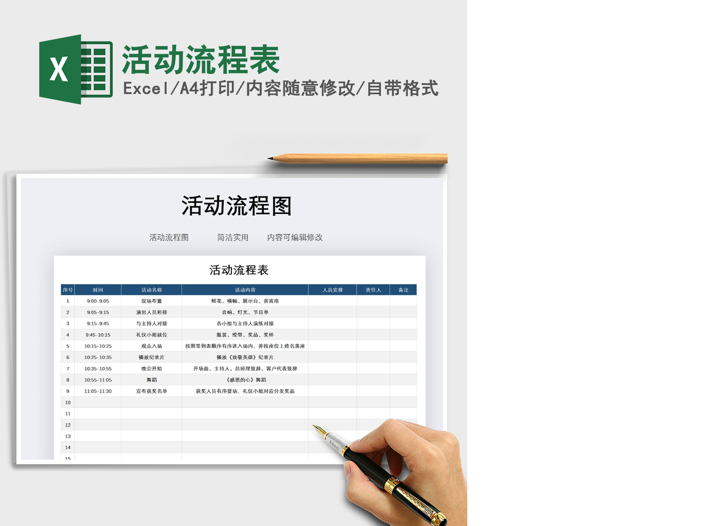Image resolution: width=701 pixels, height=526 pixels.
Task: Click the cell 现场布置
Action: coord(151,301)
